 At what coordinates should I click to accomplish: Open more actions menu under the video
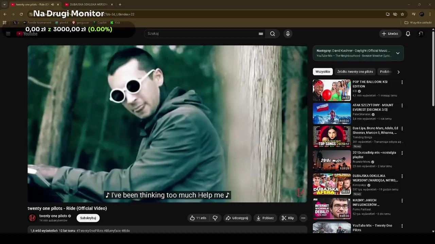[303, 218]
